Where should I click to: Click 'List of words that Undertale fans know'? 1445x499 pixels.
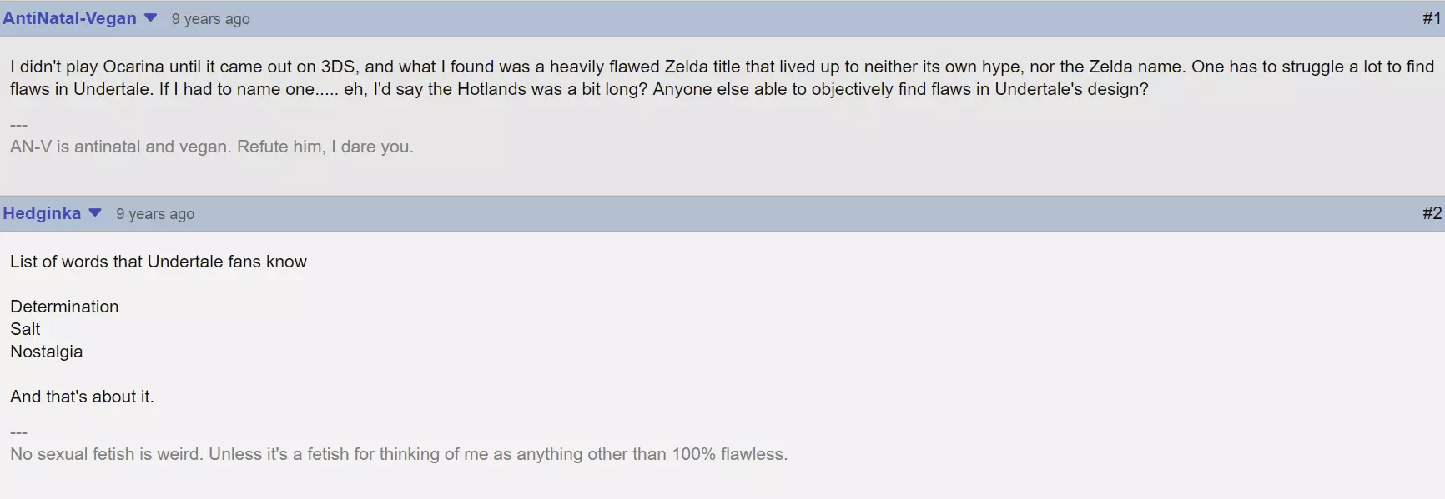coord(159,262)
